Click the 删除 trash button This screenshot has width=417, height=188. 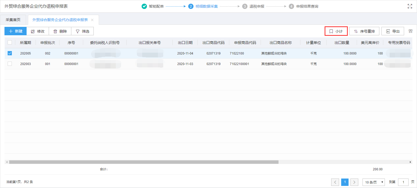click(x=60, y=31)
